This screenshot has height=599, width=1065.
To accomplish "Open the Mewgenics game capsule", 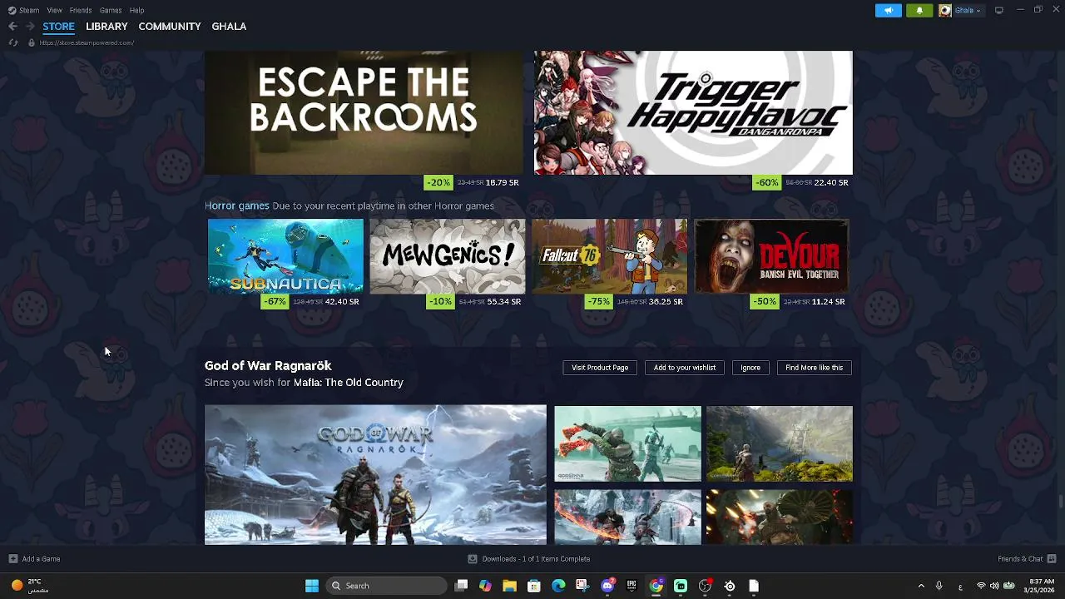I will (x=448, y=256).
